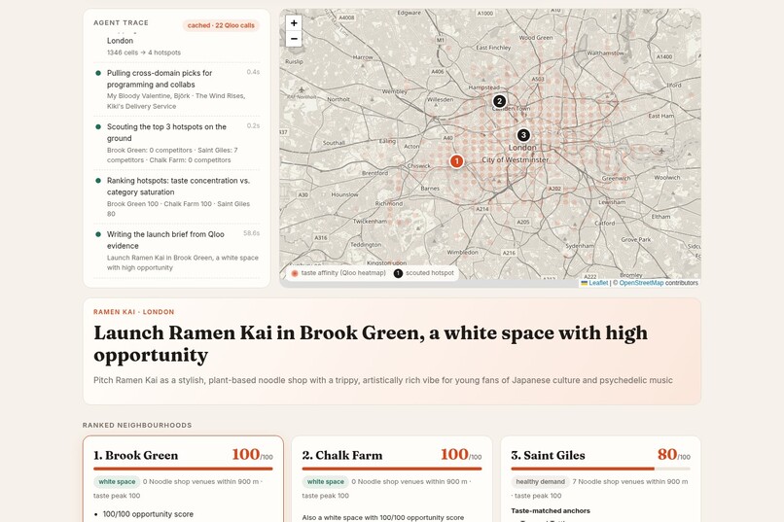784x522 pixels.
Task: Click the 58.6s duration value
Action: [252, 233]
